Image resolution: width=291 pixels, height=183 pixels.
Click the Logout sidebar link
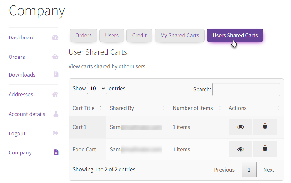17,133
